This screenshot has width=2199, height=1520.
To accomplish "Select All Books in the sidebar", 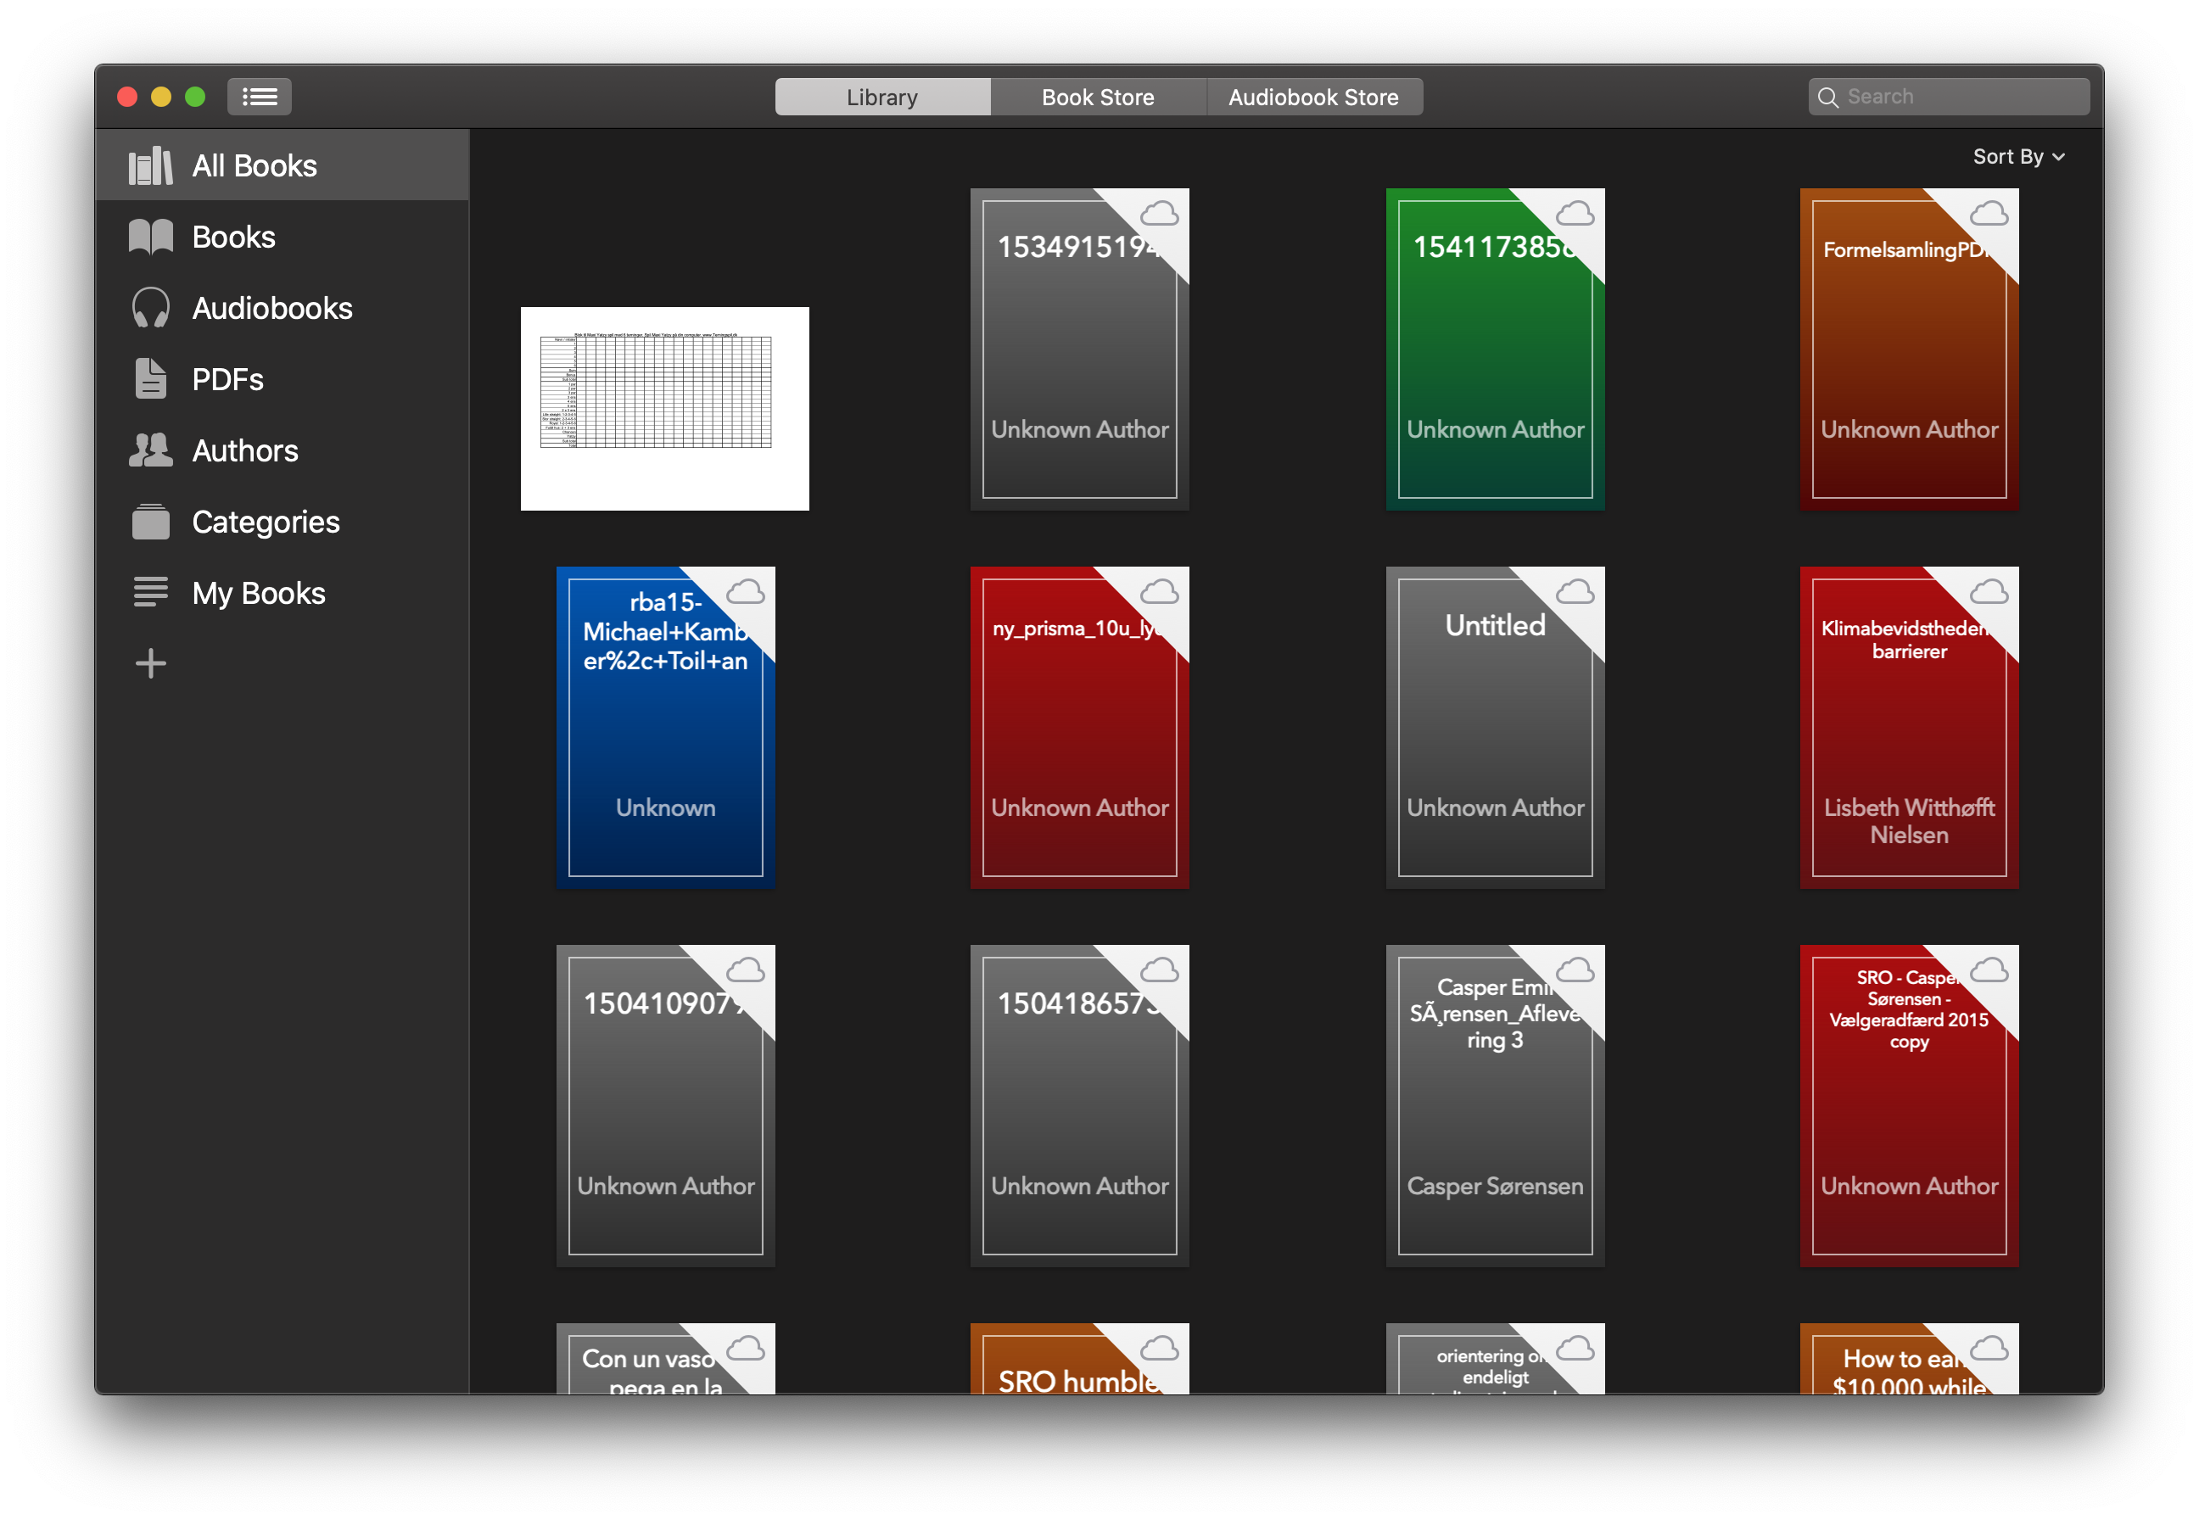I will pyautogui.click(x=282, y=165).
